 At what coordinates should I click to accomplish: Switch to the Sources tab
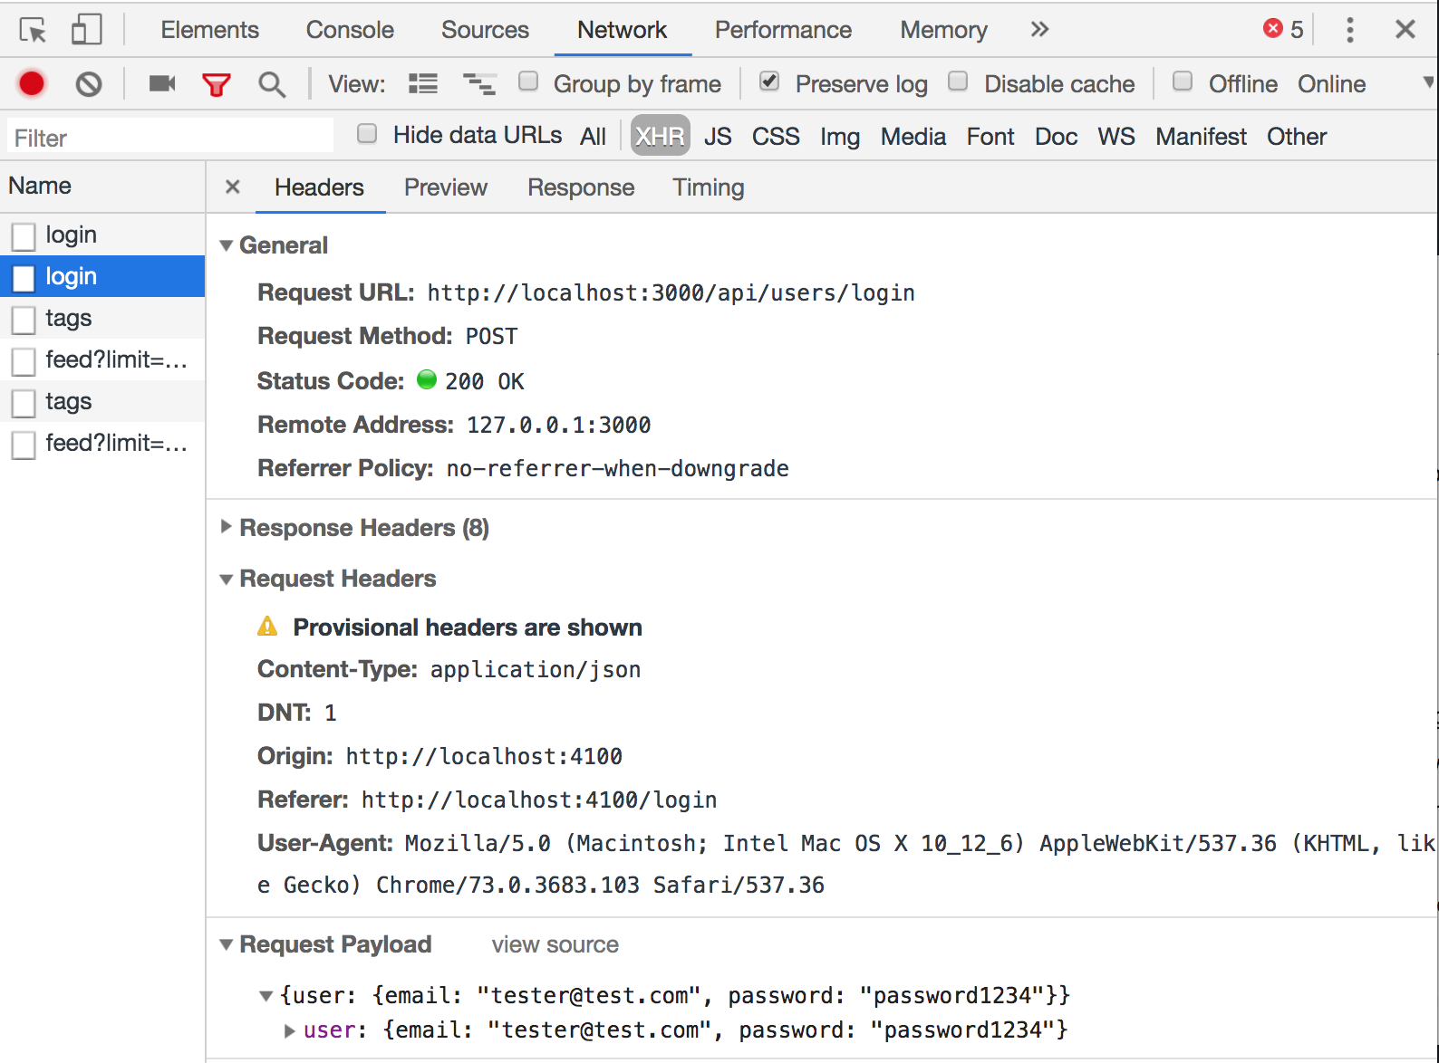pos(485,30)
